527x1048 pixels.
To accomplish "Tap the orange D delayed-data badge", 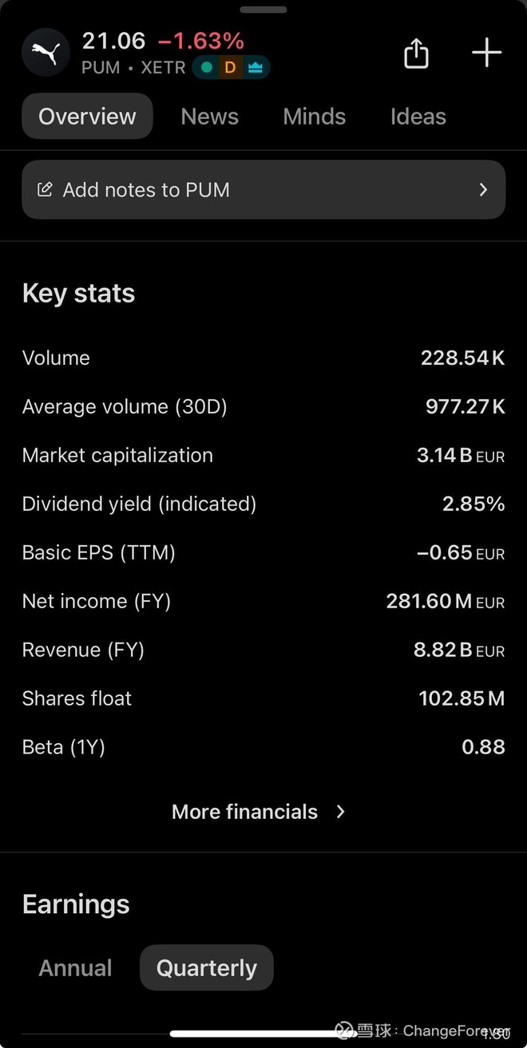I will point(230,68).
